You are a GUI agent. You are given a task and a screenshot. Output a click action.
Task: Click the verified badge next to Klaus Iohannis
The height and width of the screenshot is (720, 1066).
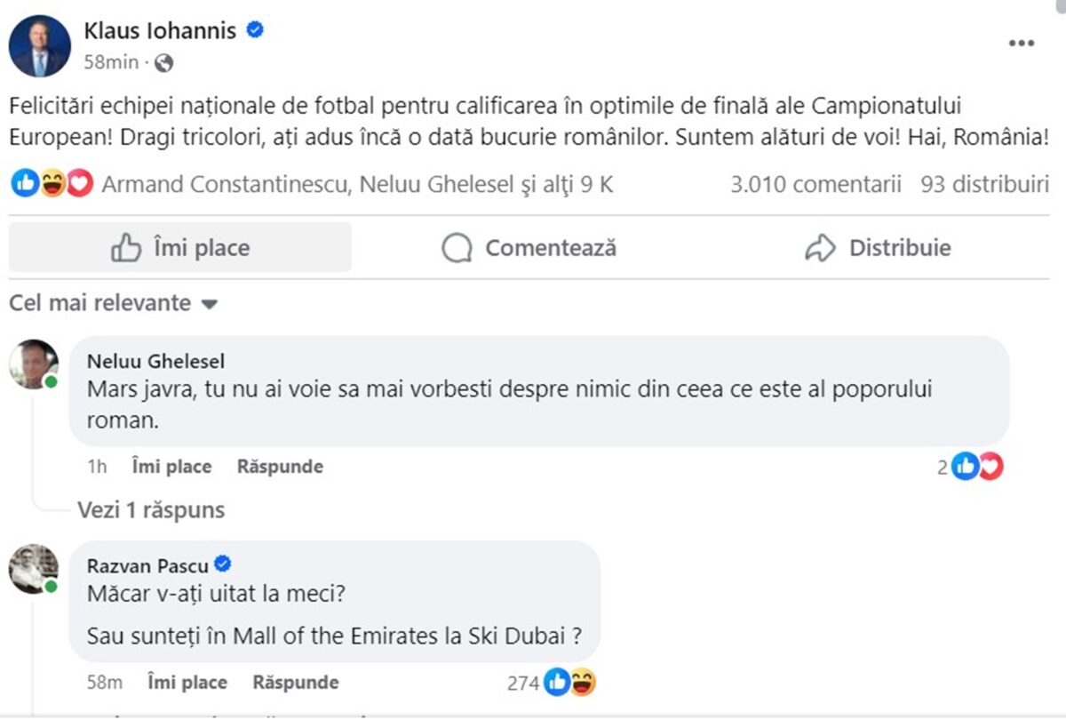[x=253, y=30]
